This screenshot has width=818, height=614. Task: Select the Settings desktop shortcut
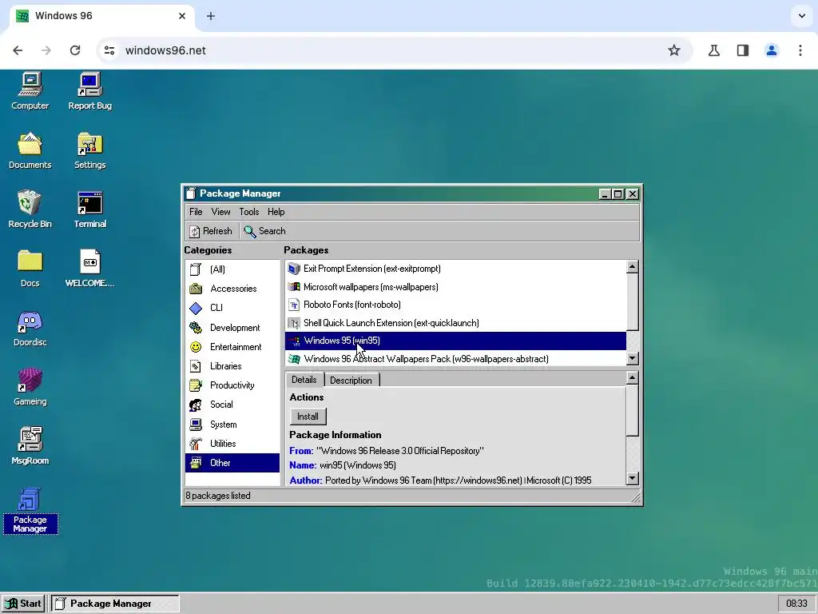pyautogui.click(x=89, y=150)
